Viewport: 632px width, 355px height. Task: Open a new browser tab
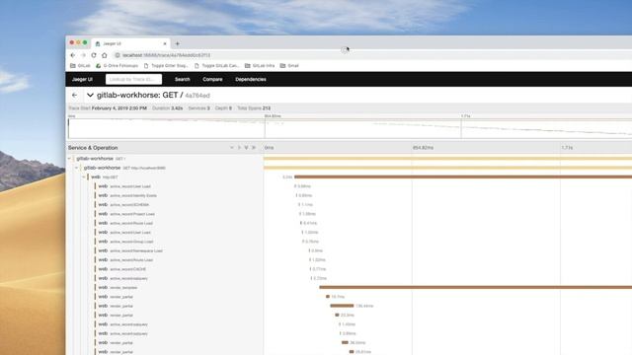(x=178, y=43)
